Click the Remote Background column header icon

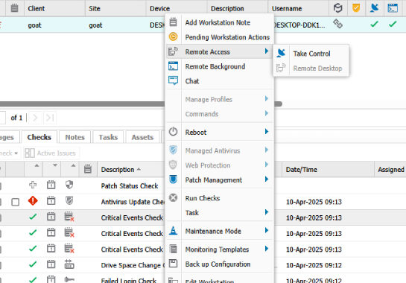point(393,8)
